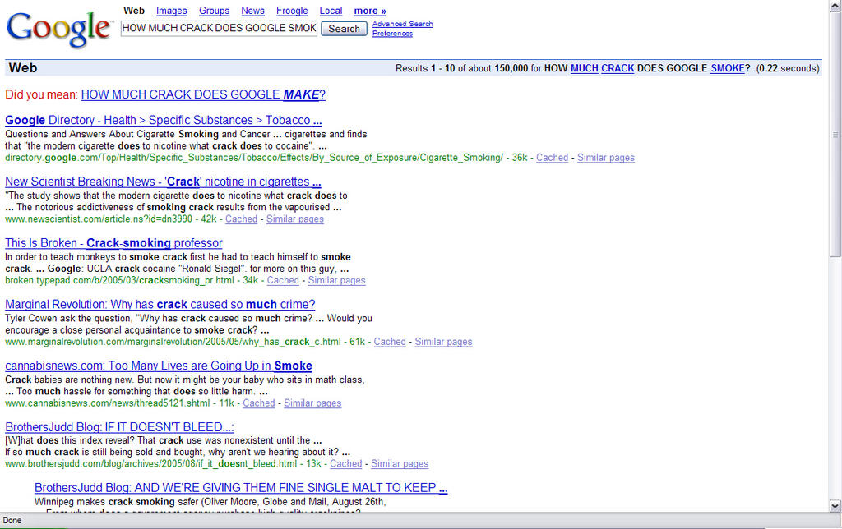The image size is (842, 529).
Task: Click the vertical scrollbar thumb
Action: click(x=835, y=134)
